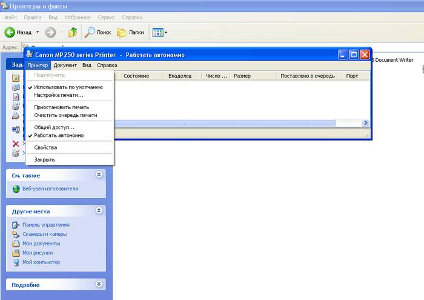Screen dimensions: 424x300
Task: Collapse the 'См. также' panel section
Action: (99, 175)
